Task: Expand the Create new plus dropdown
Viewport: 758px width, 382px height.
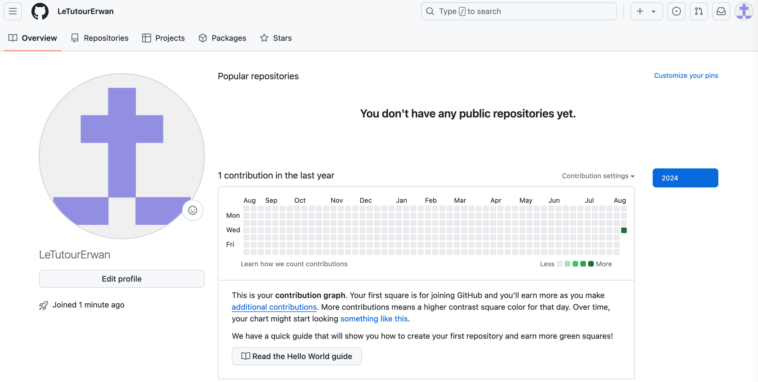Action: 646,11
